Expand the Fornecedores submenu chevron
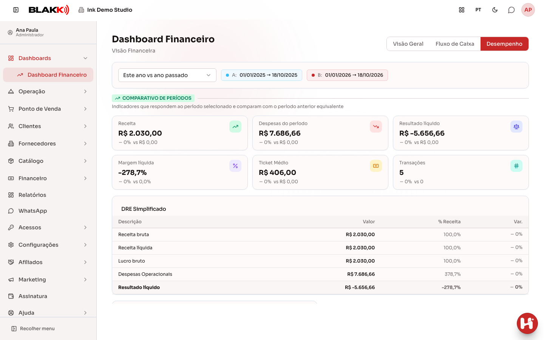 pos(85,144)
